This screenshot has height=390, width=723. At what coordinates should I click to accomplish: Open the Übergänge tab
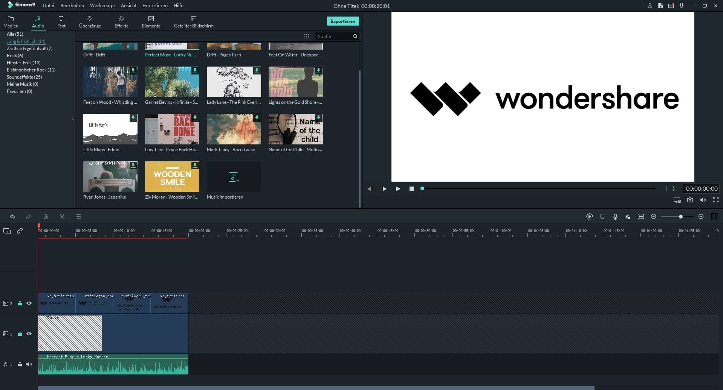[90, 22]
